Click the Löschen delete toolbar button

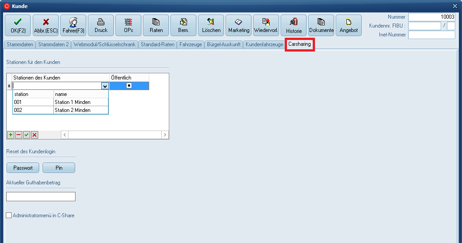point(211,25)
